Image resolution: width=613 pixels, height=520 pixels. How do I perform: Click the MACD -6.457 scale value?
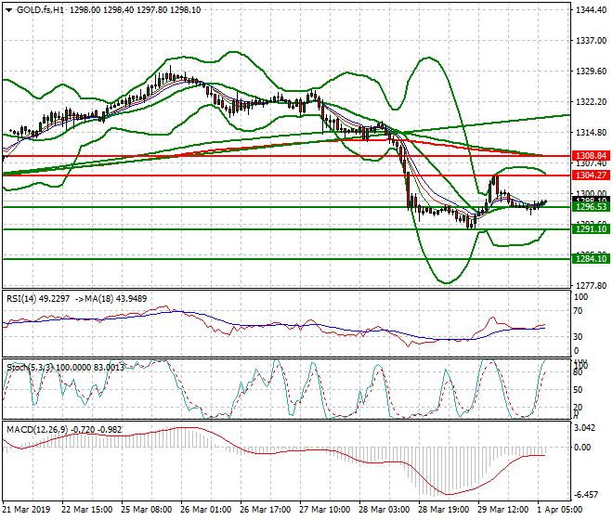(x=585, y=495)
